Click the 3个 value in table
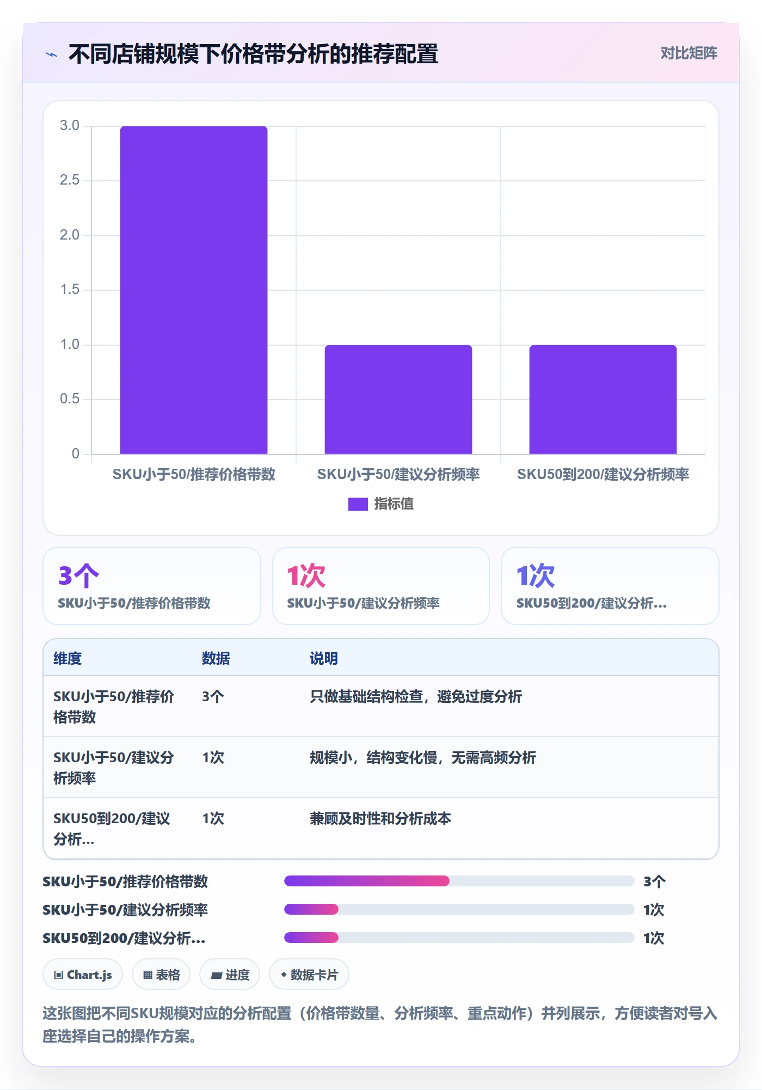The image size is (762, 1090). [x=213, y=696]
